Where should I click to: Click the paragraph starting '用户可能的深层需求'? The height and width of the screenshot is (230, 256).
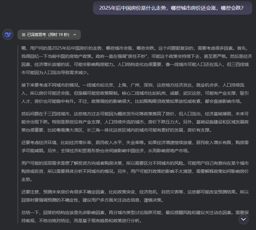pyautogui.click(x=135, y=171)
